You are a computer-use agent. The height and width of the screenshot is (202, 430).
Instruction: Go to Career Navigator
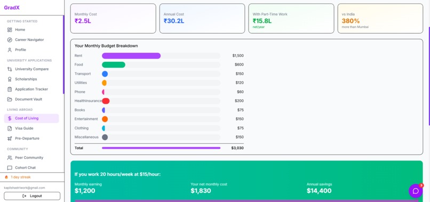click(x=31, y=40)
